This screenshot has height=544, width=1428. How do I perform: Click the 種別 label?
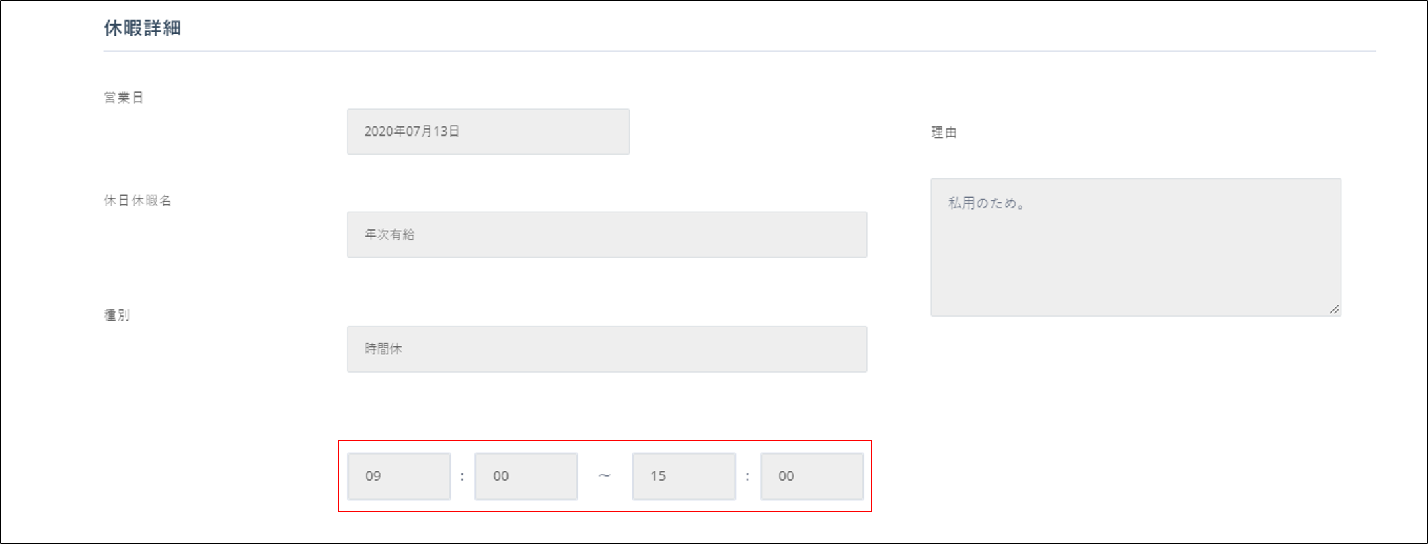click(117, 315)
